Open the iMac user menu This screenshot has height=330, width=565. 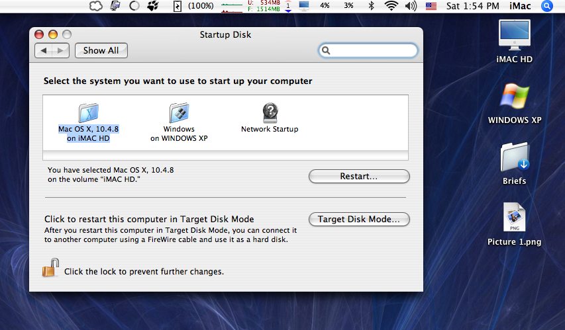click(x=520, y=6)
